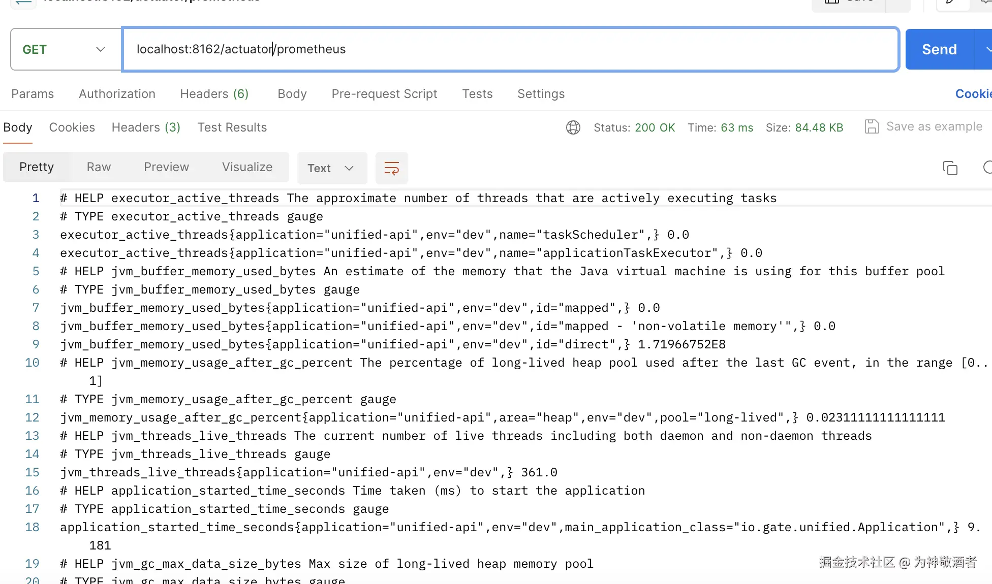992x584 pixels.
Task: Select the Visualize view
Action: coord(247,167)
